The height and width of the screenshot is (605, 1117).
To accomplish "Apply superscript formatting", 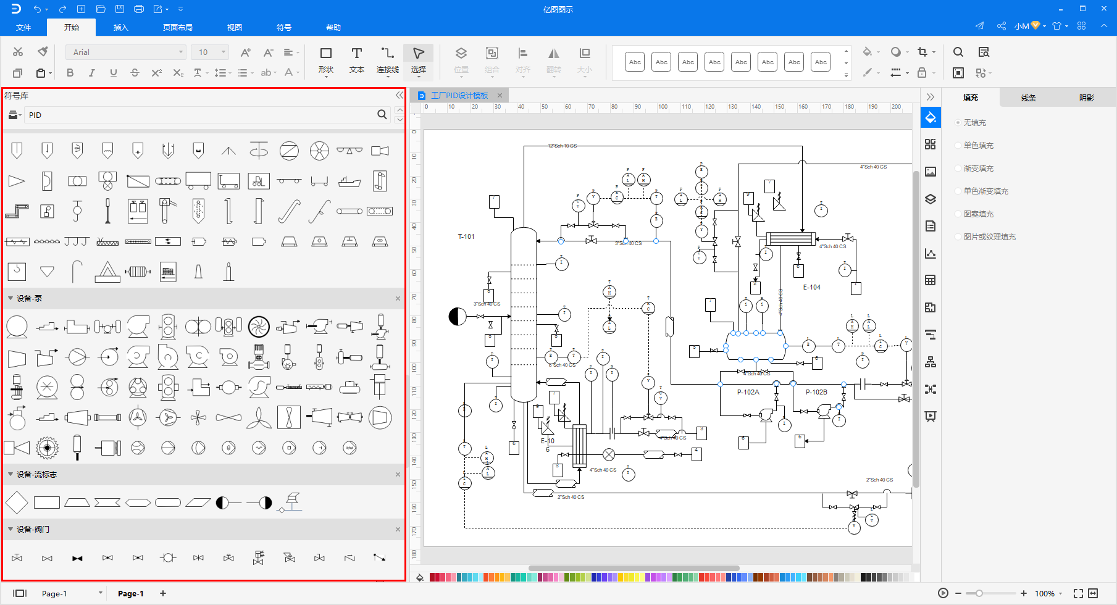I will [x=156, y=73].
